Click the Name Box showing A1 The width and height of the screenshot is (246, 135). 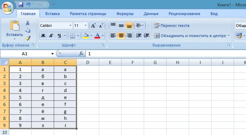[25, 54]
